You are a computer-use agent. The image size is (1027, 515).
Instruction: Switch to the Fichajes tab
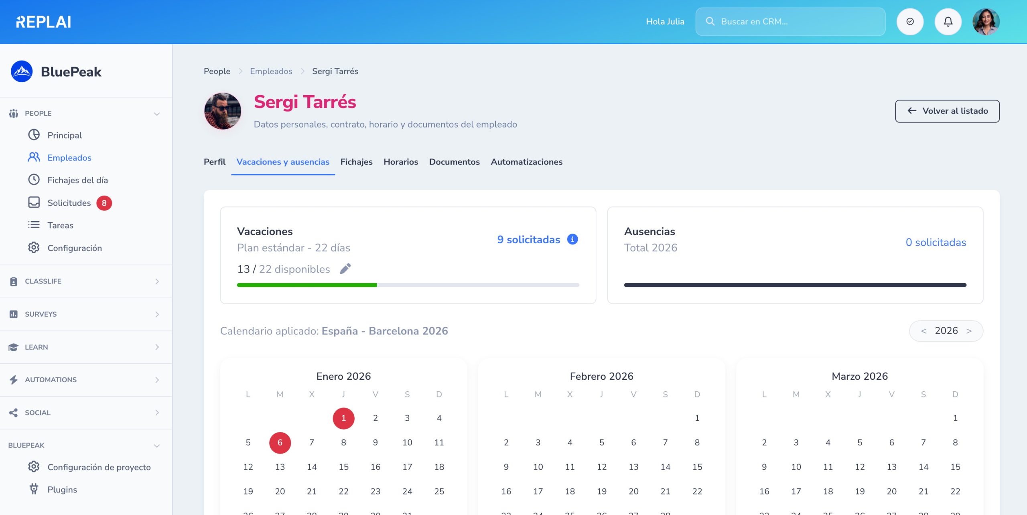[x=356, y=162]
